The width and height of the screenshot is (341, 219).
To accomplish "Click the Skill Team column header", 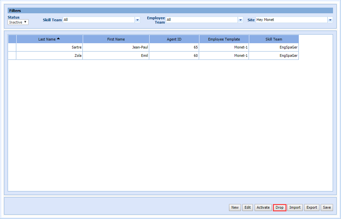I will (x=274, y=39).
